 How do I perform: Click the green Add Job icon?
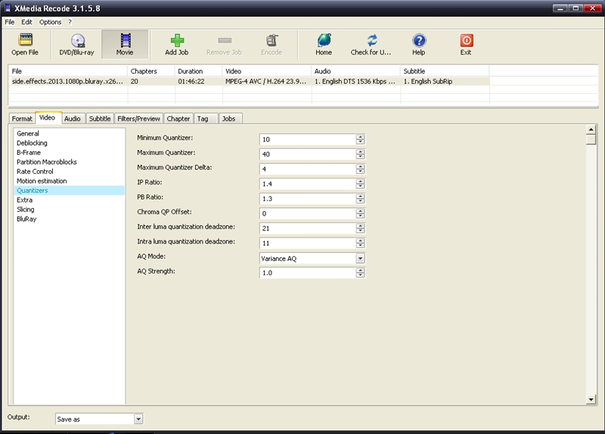click(x=177, y=40)
